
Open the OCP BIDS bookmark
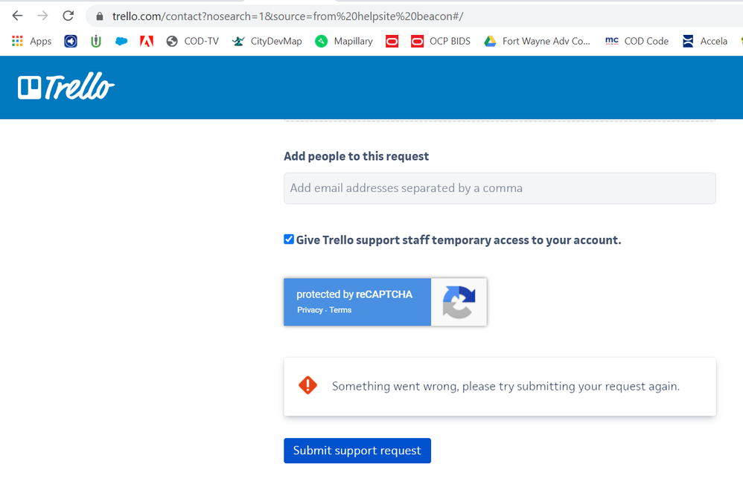pos(441,41)
